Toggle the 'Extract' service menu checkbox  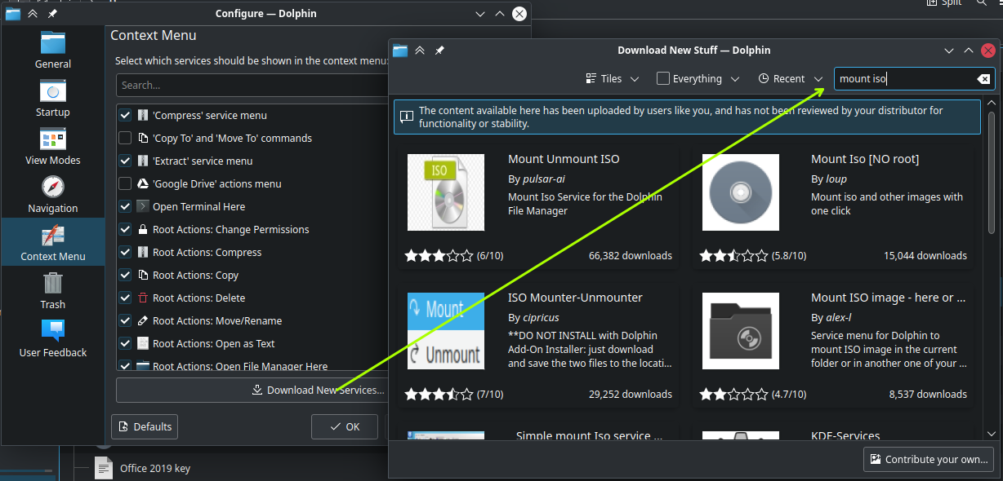[125, 161]
